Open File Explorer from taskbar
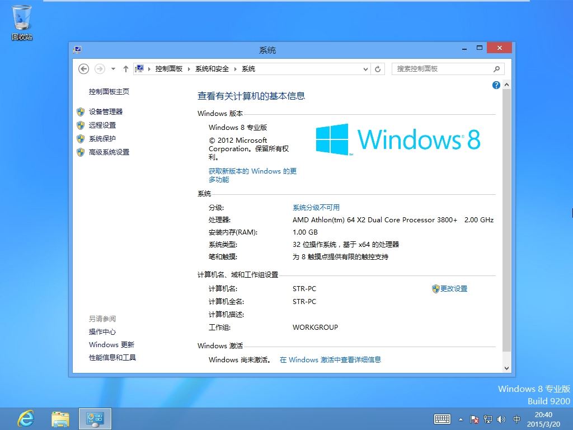This screenshot has height=430, width=573. pos(60,419)
